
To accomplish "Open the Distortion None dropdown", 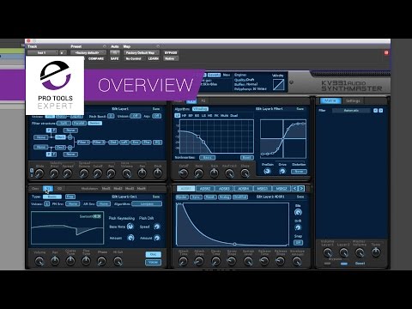I will click(299, 172).
